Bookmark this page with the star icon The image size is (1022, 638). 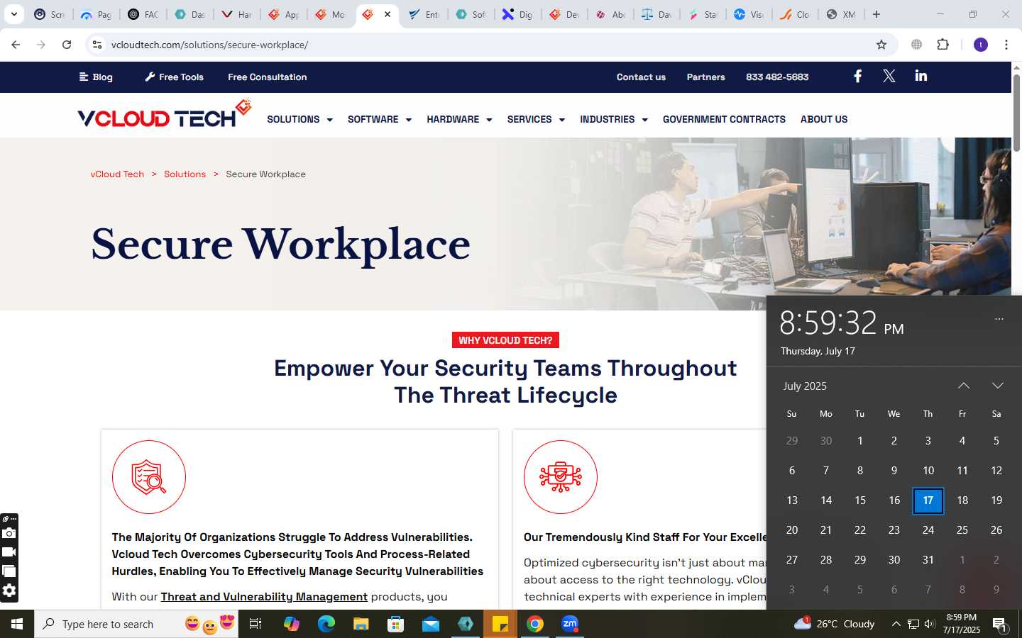(x=881, y=45)
